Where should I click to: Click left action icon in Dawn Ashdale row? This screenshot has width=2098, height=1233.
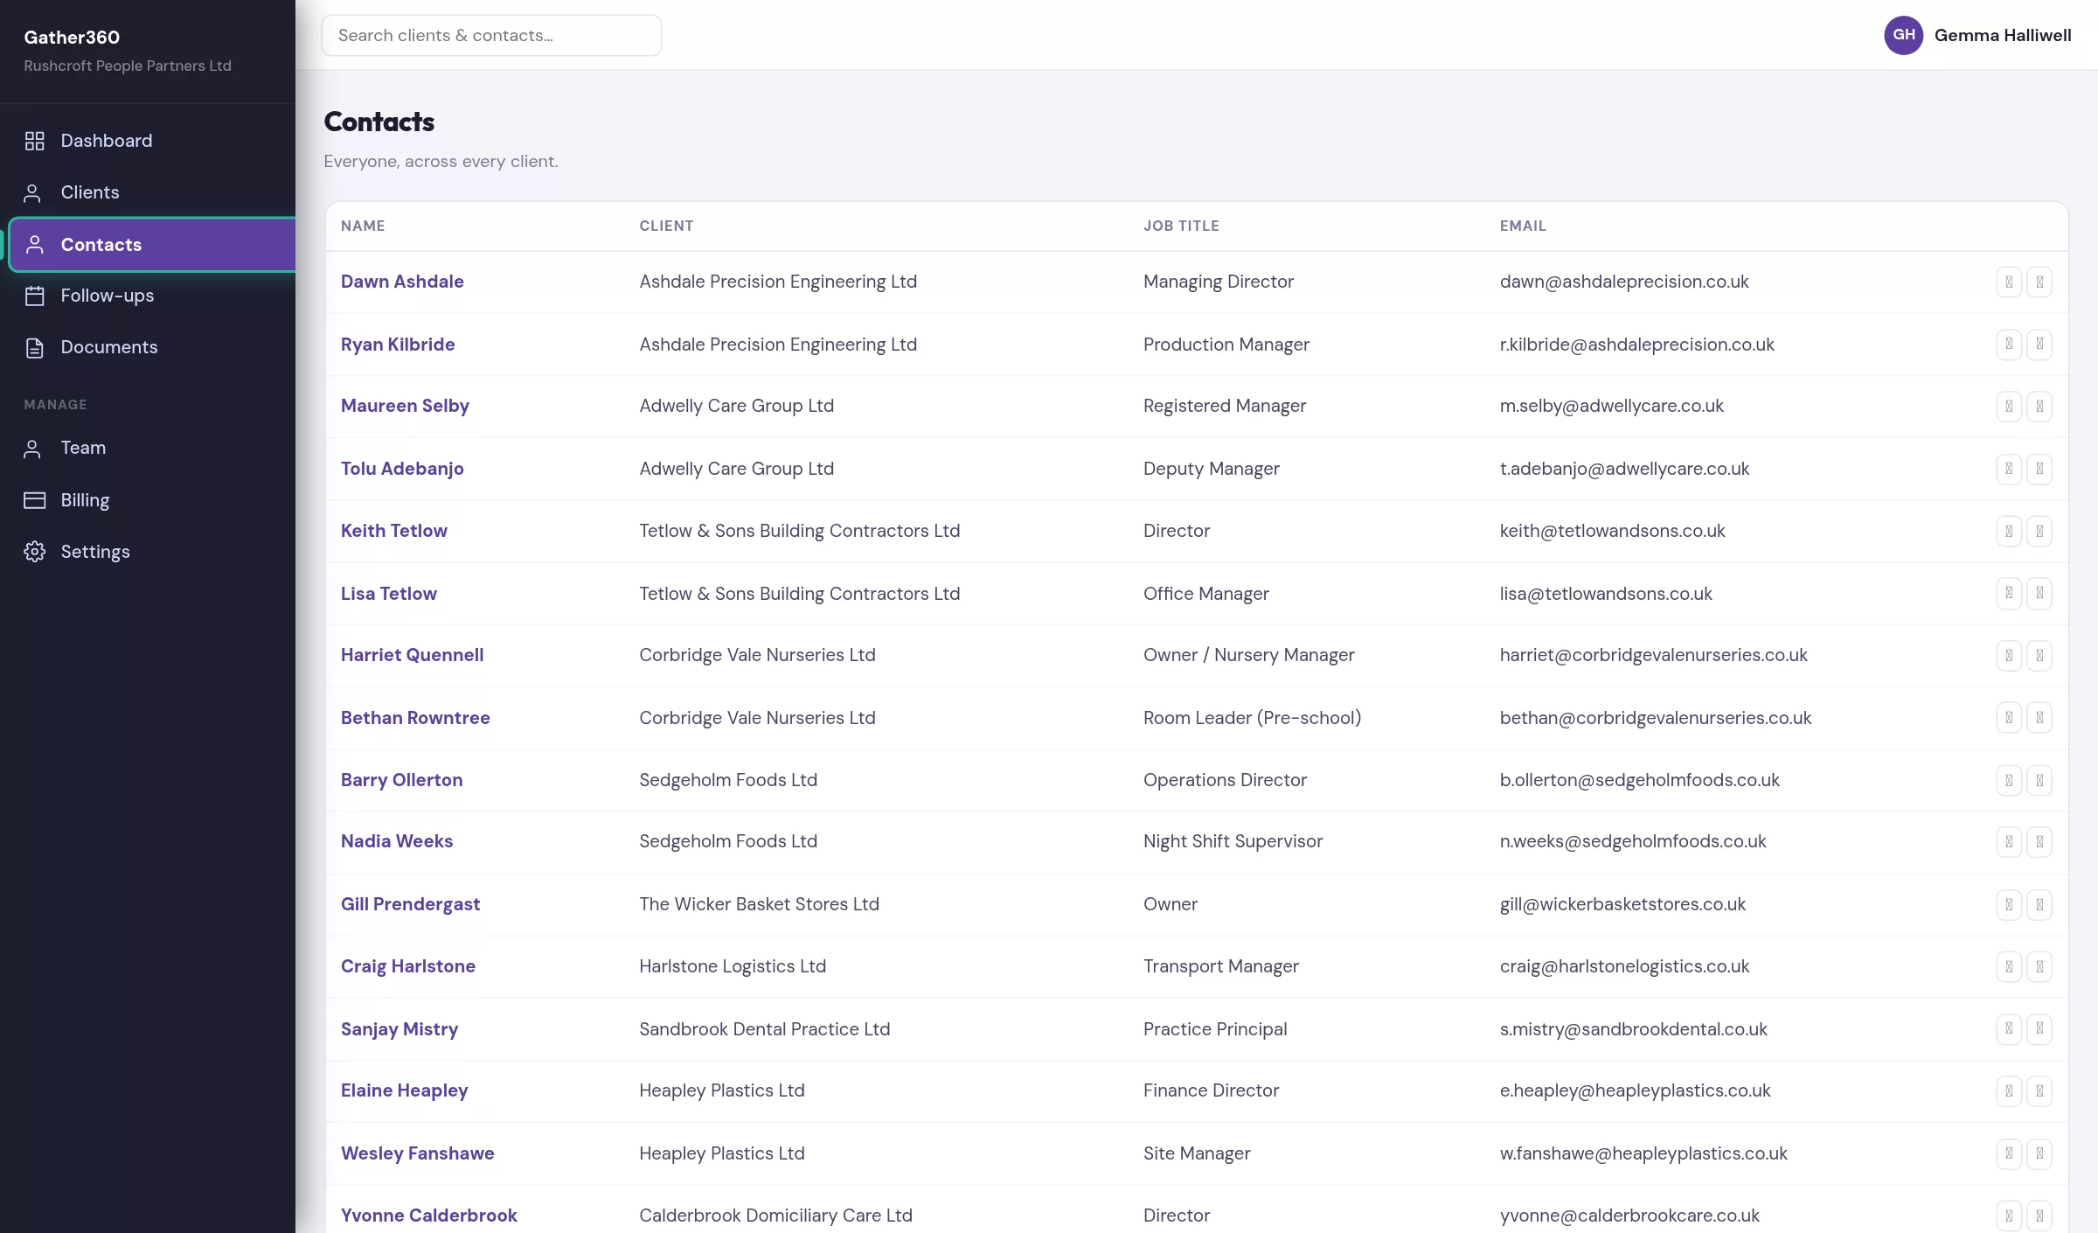tap(2009, 282)
